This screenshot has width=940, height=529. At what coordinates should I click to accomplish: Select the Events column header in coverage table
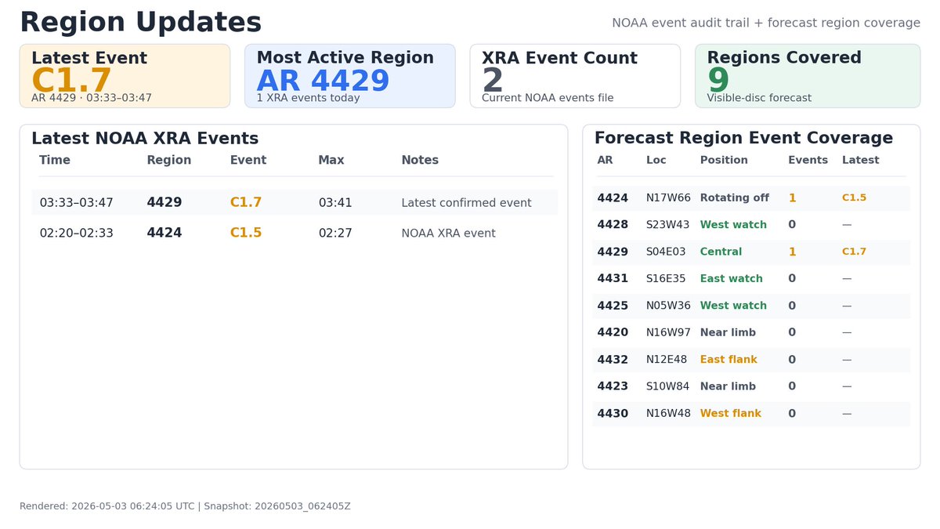tap(808, 160)
